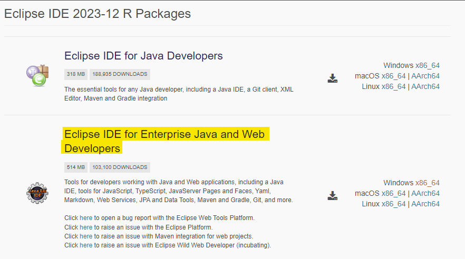
Task: Click 'here' to raise Eclipse Platform issue
Action: (86, 227)
